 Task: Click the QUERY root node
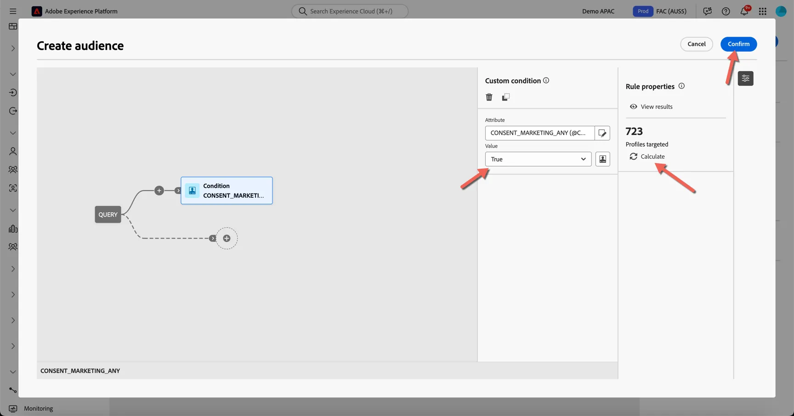[x=108, y=214]
